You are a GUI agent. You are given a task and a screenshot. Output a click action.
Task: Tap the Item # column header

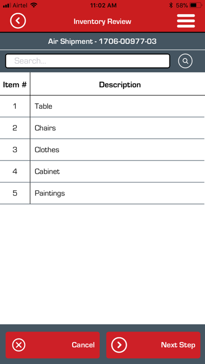pos(15,85)
